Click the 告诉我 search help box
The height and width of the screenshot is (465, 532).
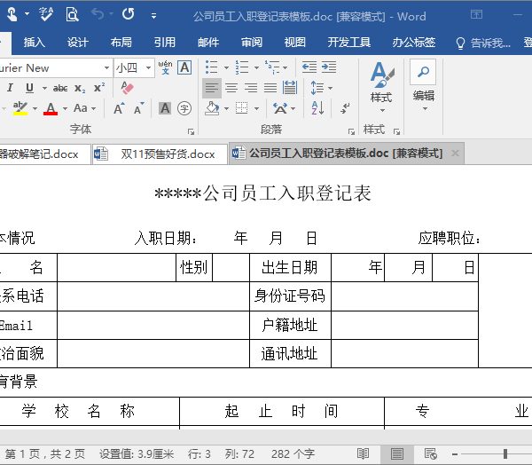pos(483,42)
